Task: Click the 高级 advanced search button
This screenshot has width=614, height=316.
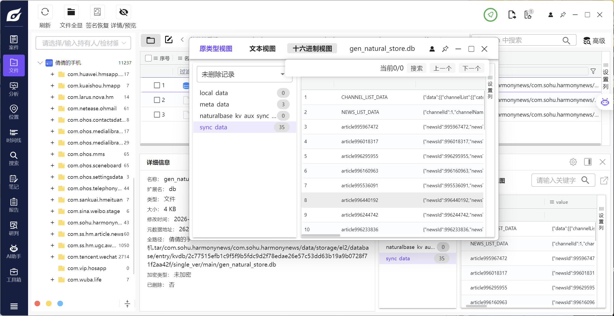Action: tap(594, 41)
